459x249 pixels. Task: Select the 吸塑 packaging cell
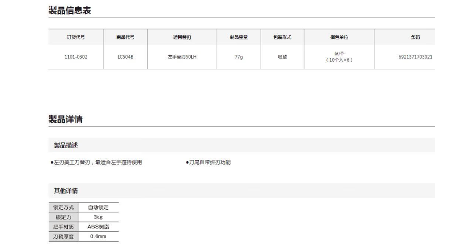click(282, 56)
